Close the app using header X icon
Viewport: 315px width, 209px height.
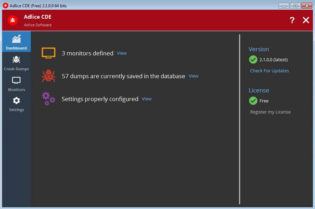pos(306,20)
